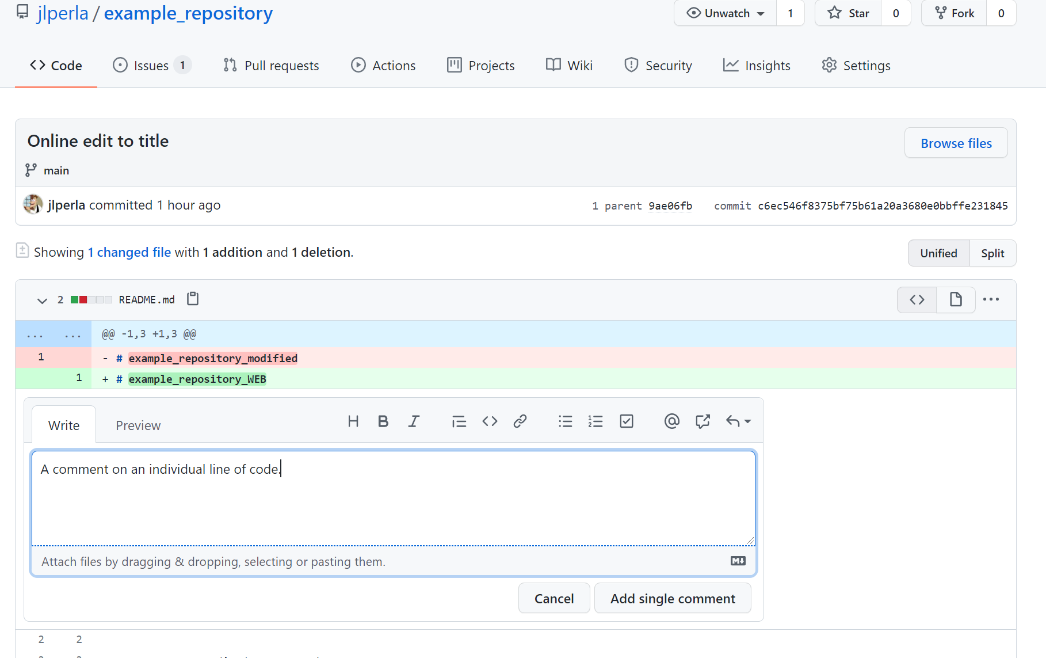Open the Browse files button
The image size is (1046, 658).
[956, 143]
